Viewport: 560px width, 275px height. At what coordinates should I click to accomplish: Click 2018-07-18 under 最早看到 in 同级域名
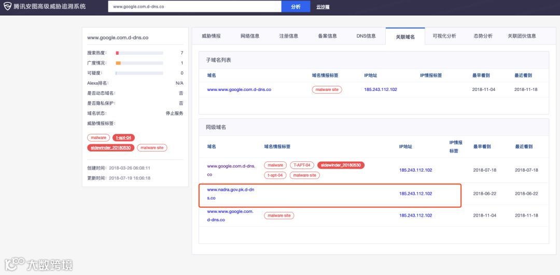coord(485,170)
